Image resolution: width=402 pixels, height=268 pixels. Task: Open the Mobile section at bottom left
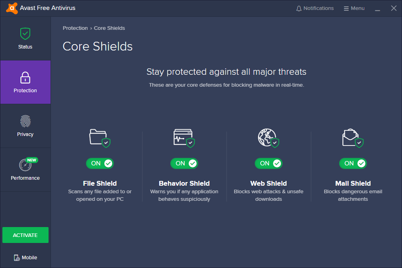[25, 257]
